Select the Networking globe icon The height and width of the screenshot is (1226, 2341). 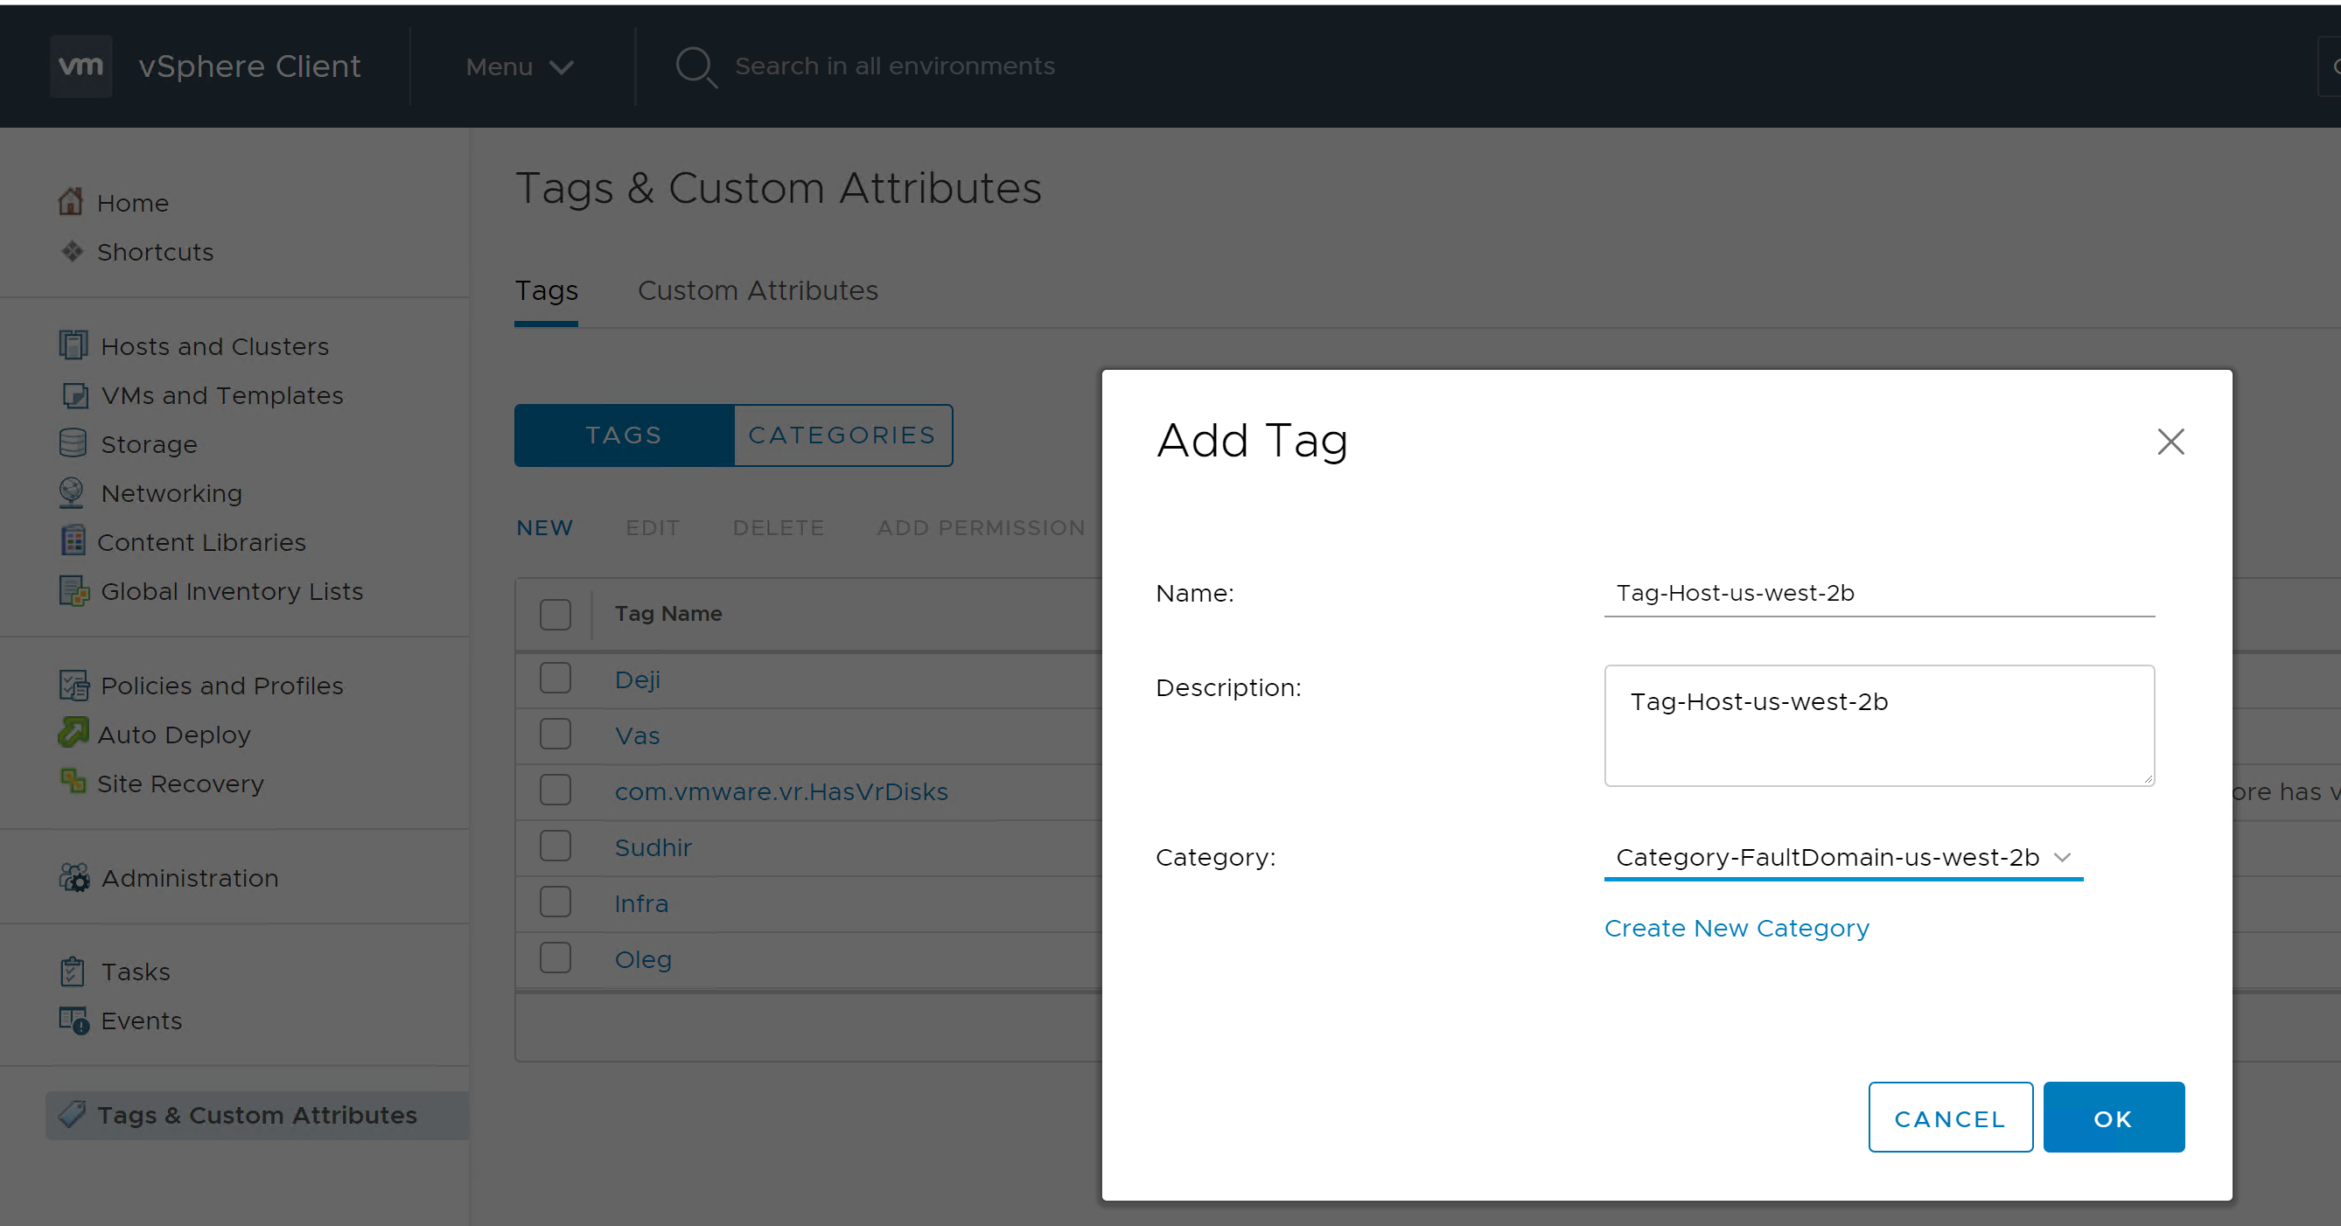(71, 492)
